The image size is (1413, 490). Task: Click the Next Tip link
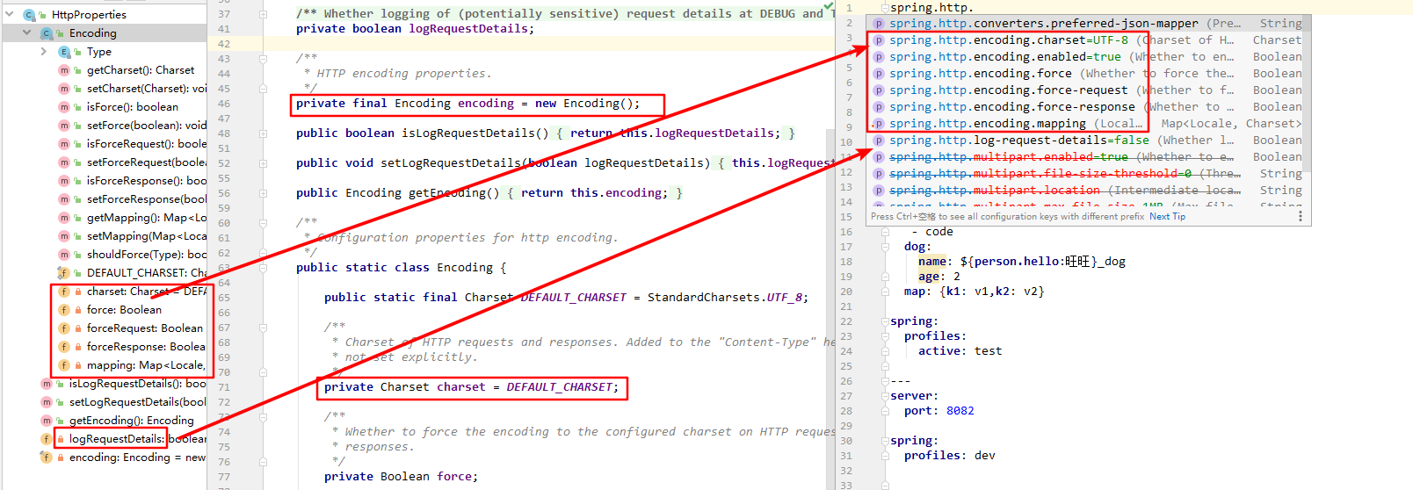pos(1167,216)
